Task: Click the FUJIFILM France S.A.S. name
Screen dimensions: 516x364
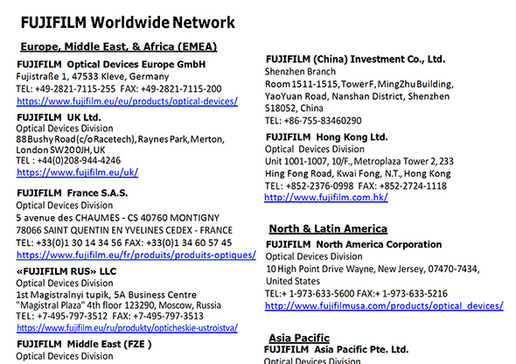Action: 72,192
